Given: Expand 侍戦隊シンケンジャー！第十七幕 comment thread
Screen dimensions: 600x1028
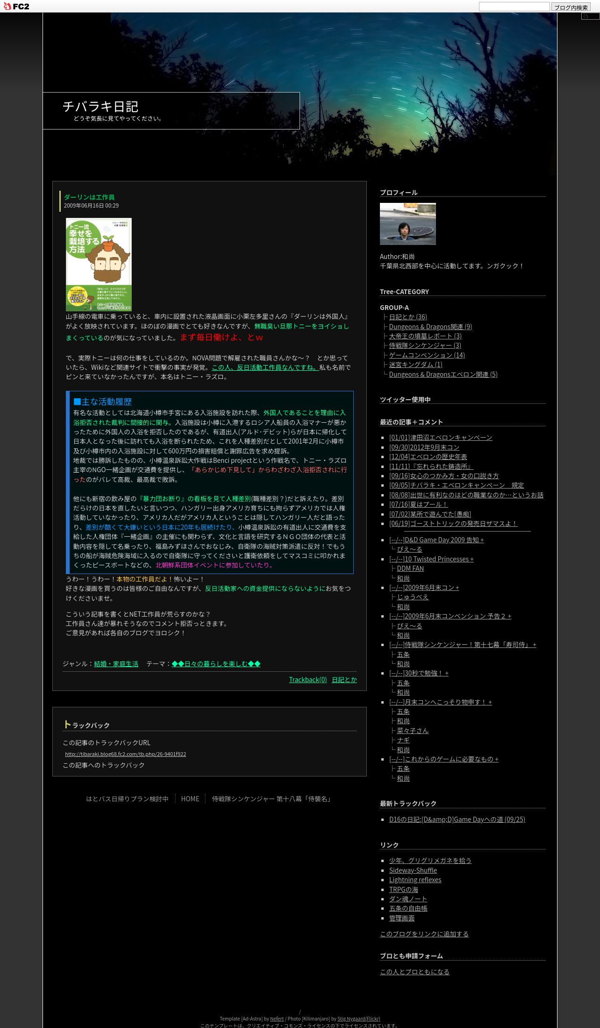Looking at the screenshot, I should coord(463,645).
